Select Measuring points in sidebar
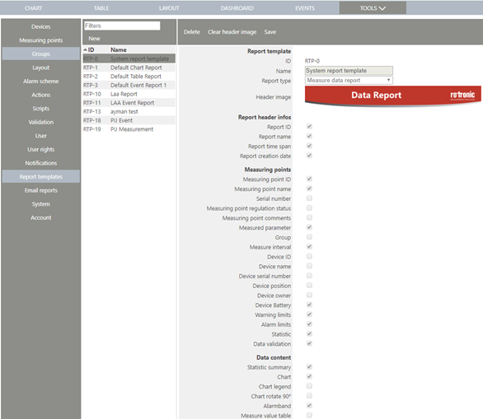Viewport: 483px width, 419px height. coord(40,40)
